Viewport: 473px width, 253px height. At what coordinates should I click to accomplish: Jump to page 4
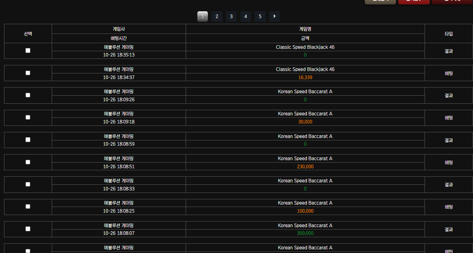click(245, 17)
